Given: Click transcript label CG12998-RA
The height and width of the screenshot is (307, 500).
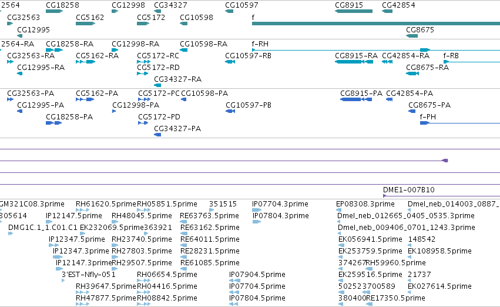Looking at the screenshot, I should (136, 44).
